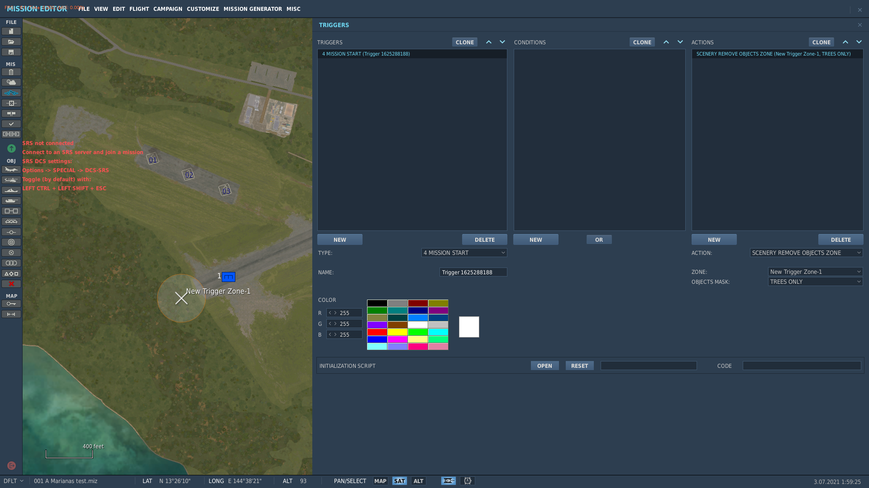Click the red X delete object icon

pos(11,284)
